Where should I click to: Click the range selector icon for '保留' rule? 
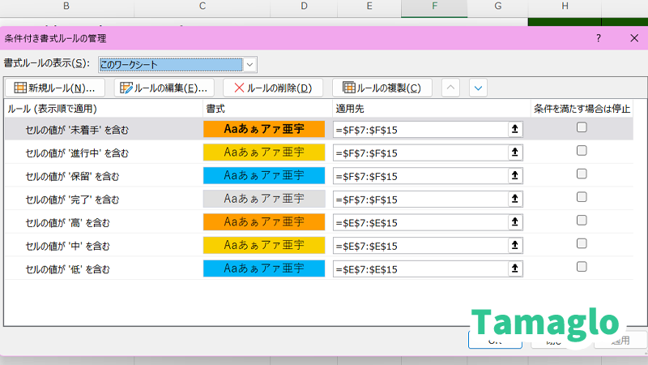click(x=514, y=176)
